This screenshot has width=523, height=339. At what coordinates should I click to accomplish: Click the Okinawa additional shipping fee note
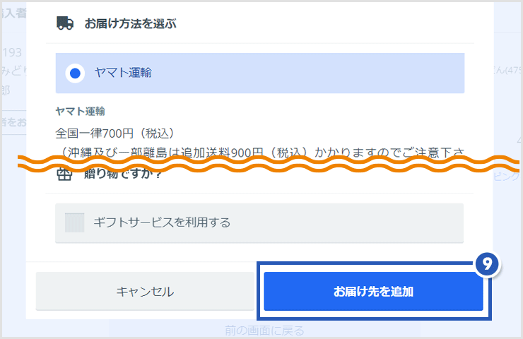(x=260, y=152)
